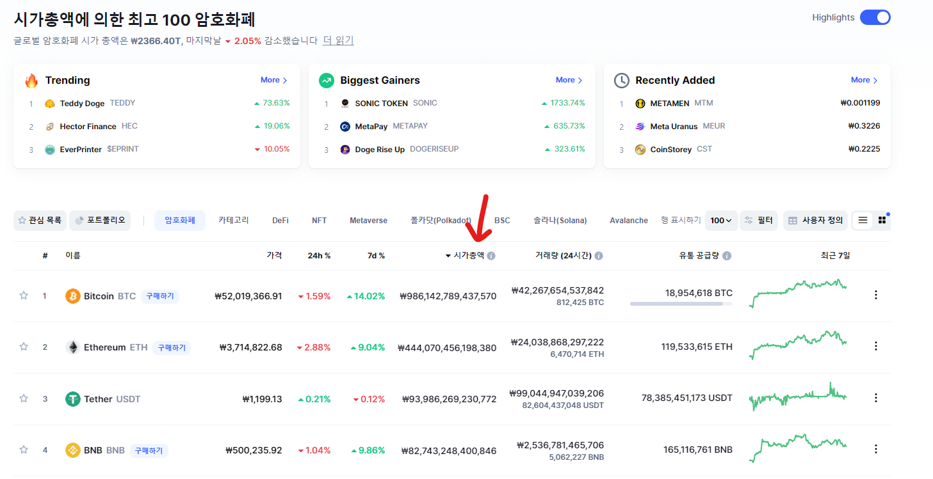Click info icon next to 시가총액
This screenshot has width=933, height=479.
(491, 256)
